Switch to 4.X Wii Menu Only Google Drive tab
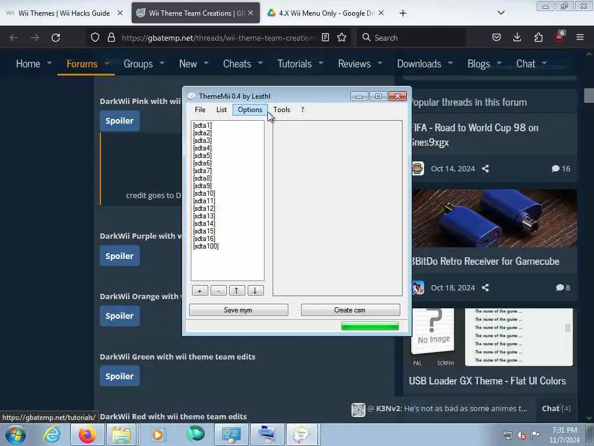The width and height of the screenshot is (594, 446). pos(327,13)
